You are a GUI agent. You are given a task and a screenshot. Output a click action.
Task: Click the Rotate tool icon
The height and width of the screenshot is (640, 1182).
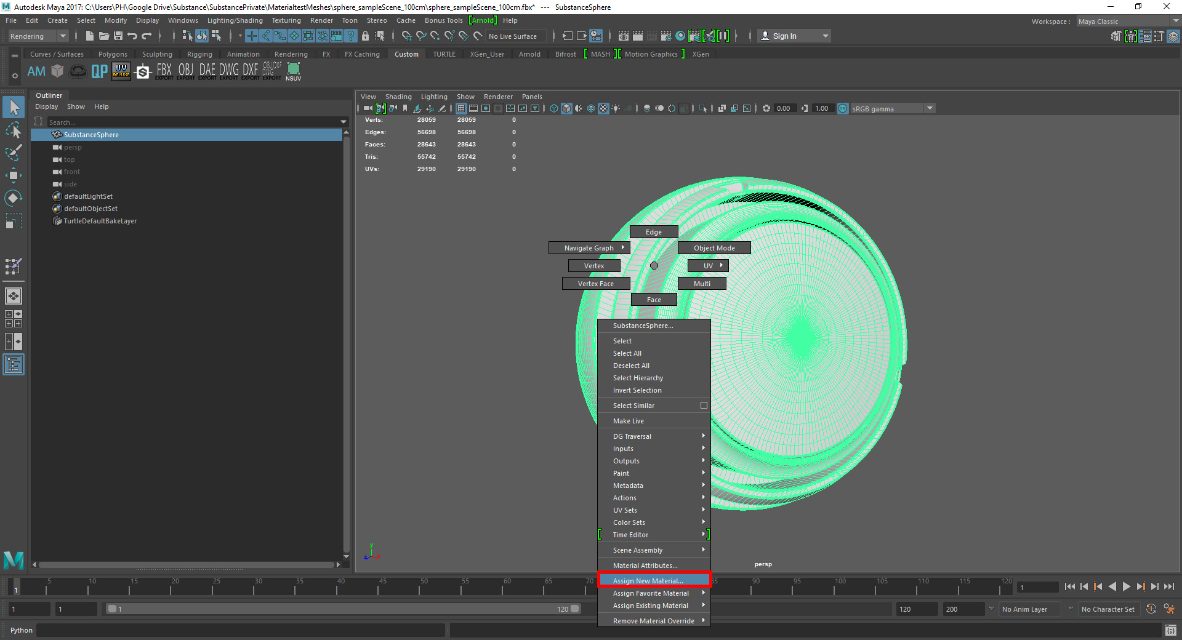13,198
